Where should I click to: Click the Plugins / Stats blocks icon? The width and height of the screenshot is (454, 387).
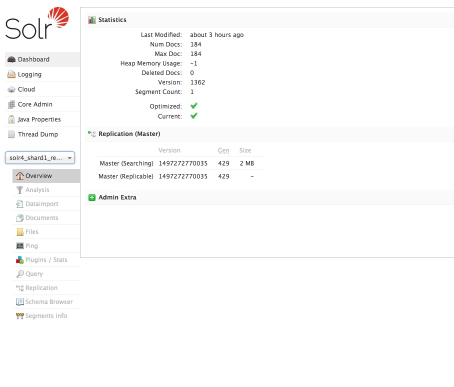[x=19, y=259]
